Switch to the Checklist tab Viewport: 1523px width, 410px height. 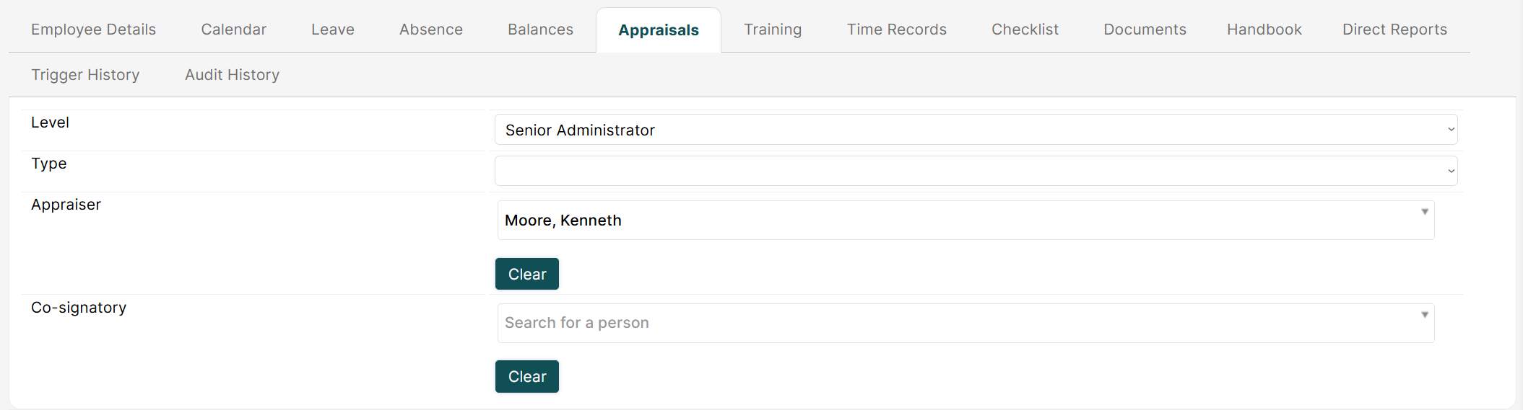pos(1025,30)
